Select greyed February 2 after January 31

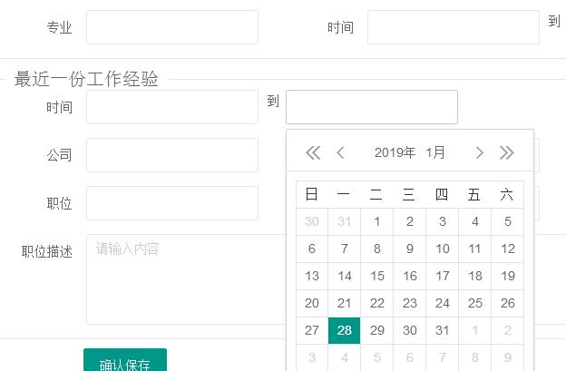click(x=508, y=330)
